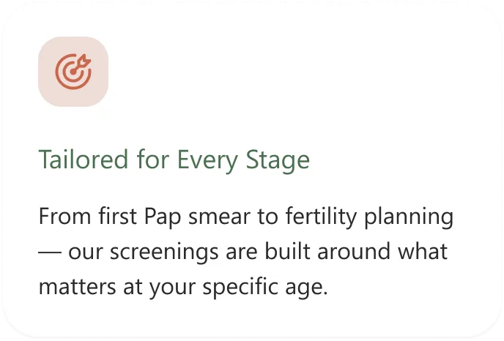Click the word 'Stage' in heading
Viewport: 504px width, 341px height.
278,160
